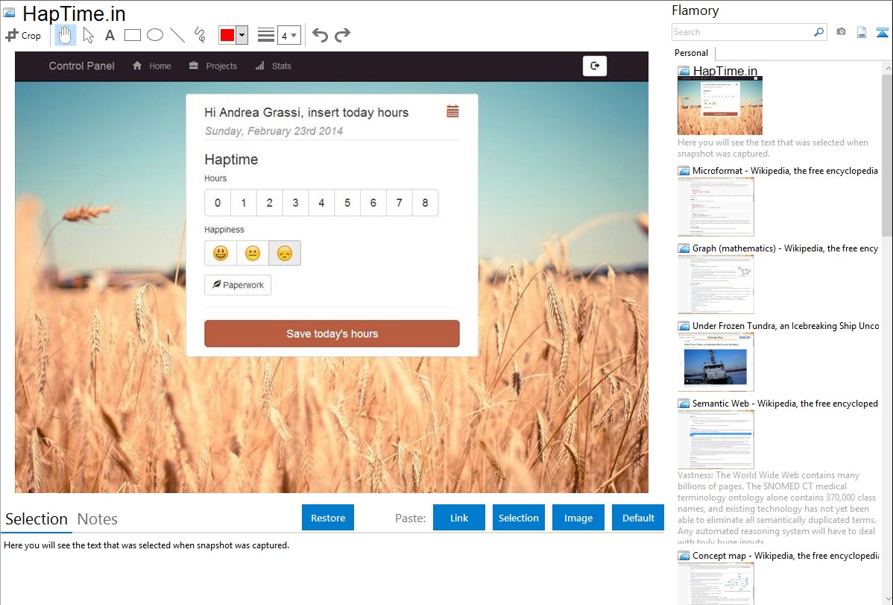The height and width of the screenshot is (605, 893).
Task: Focus the Flamory search field
Action: [x=742, y=32]
